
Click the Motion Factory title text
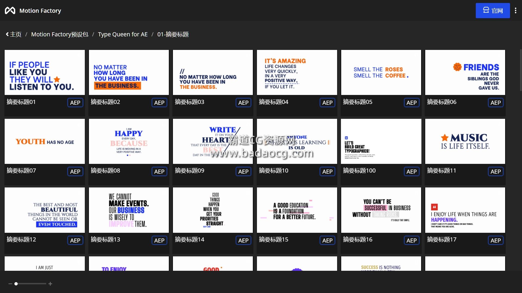(40, 11)
